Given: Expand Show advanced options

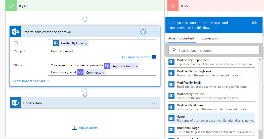Looking at the screenshot, I should point(31,81).
